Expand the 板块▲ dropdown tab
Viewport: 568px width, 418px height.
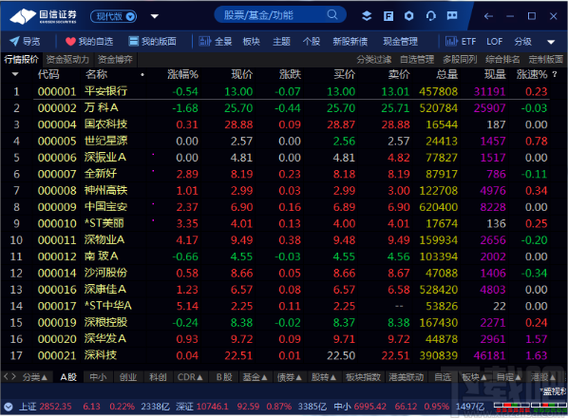click(x=474, y=377)
